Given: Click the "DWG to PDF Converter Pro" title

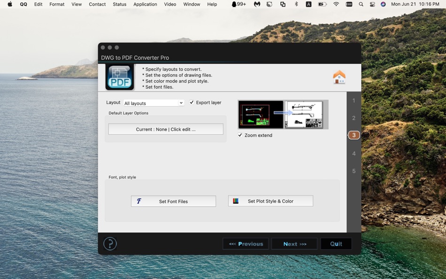Looking at the screenshot, I should tap(135, 57).
